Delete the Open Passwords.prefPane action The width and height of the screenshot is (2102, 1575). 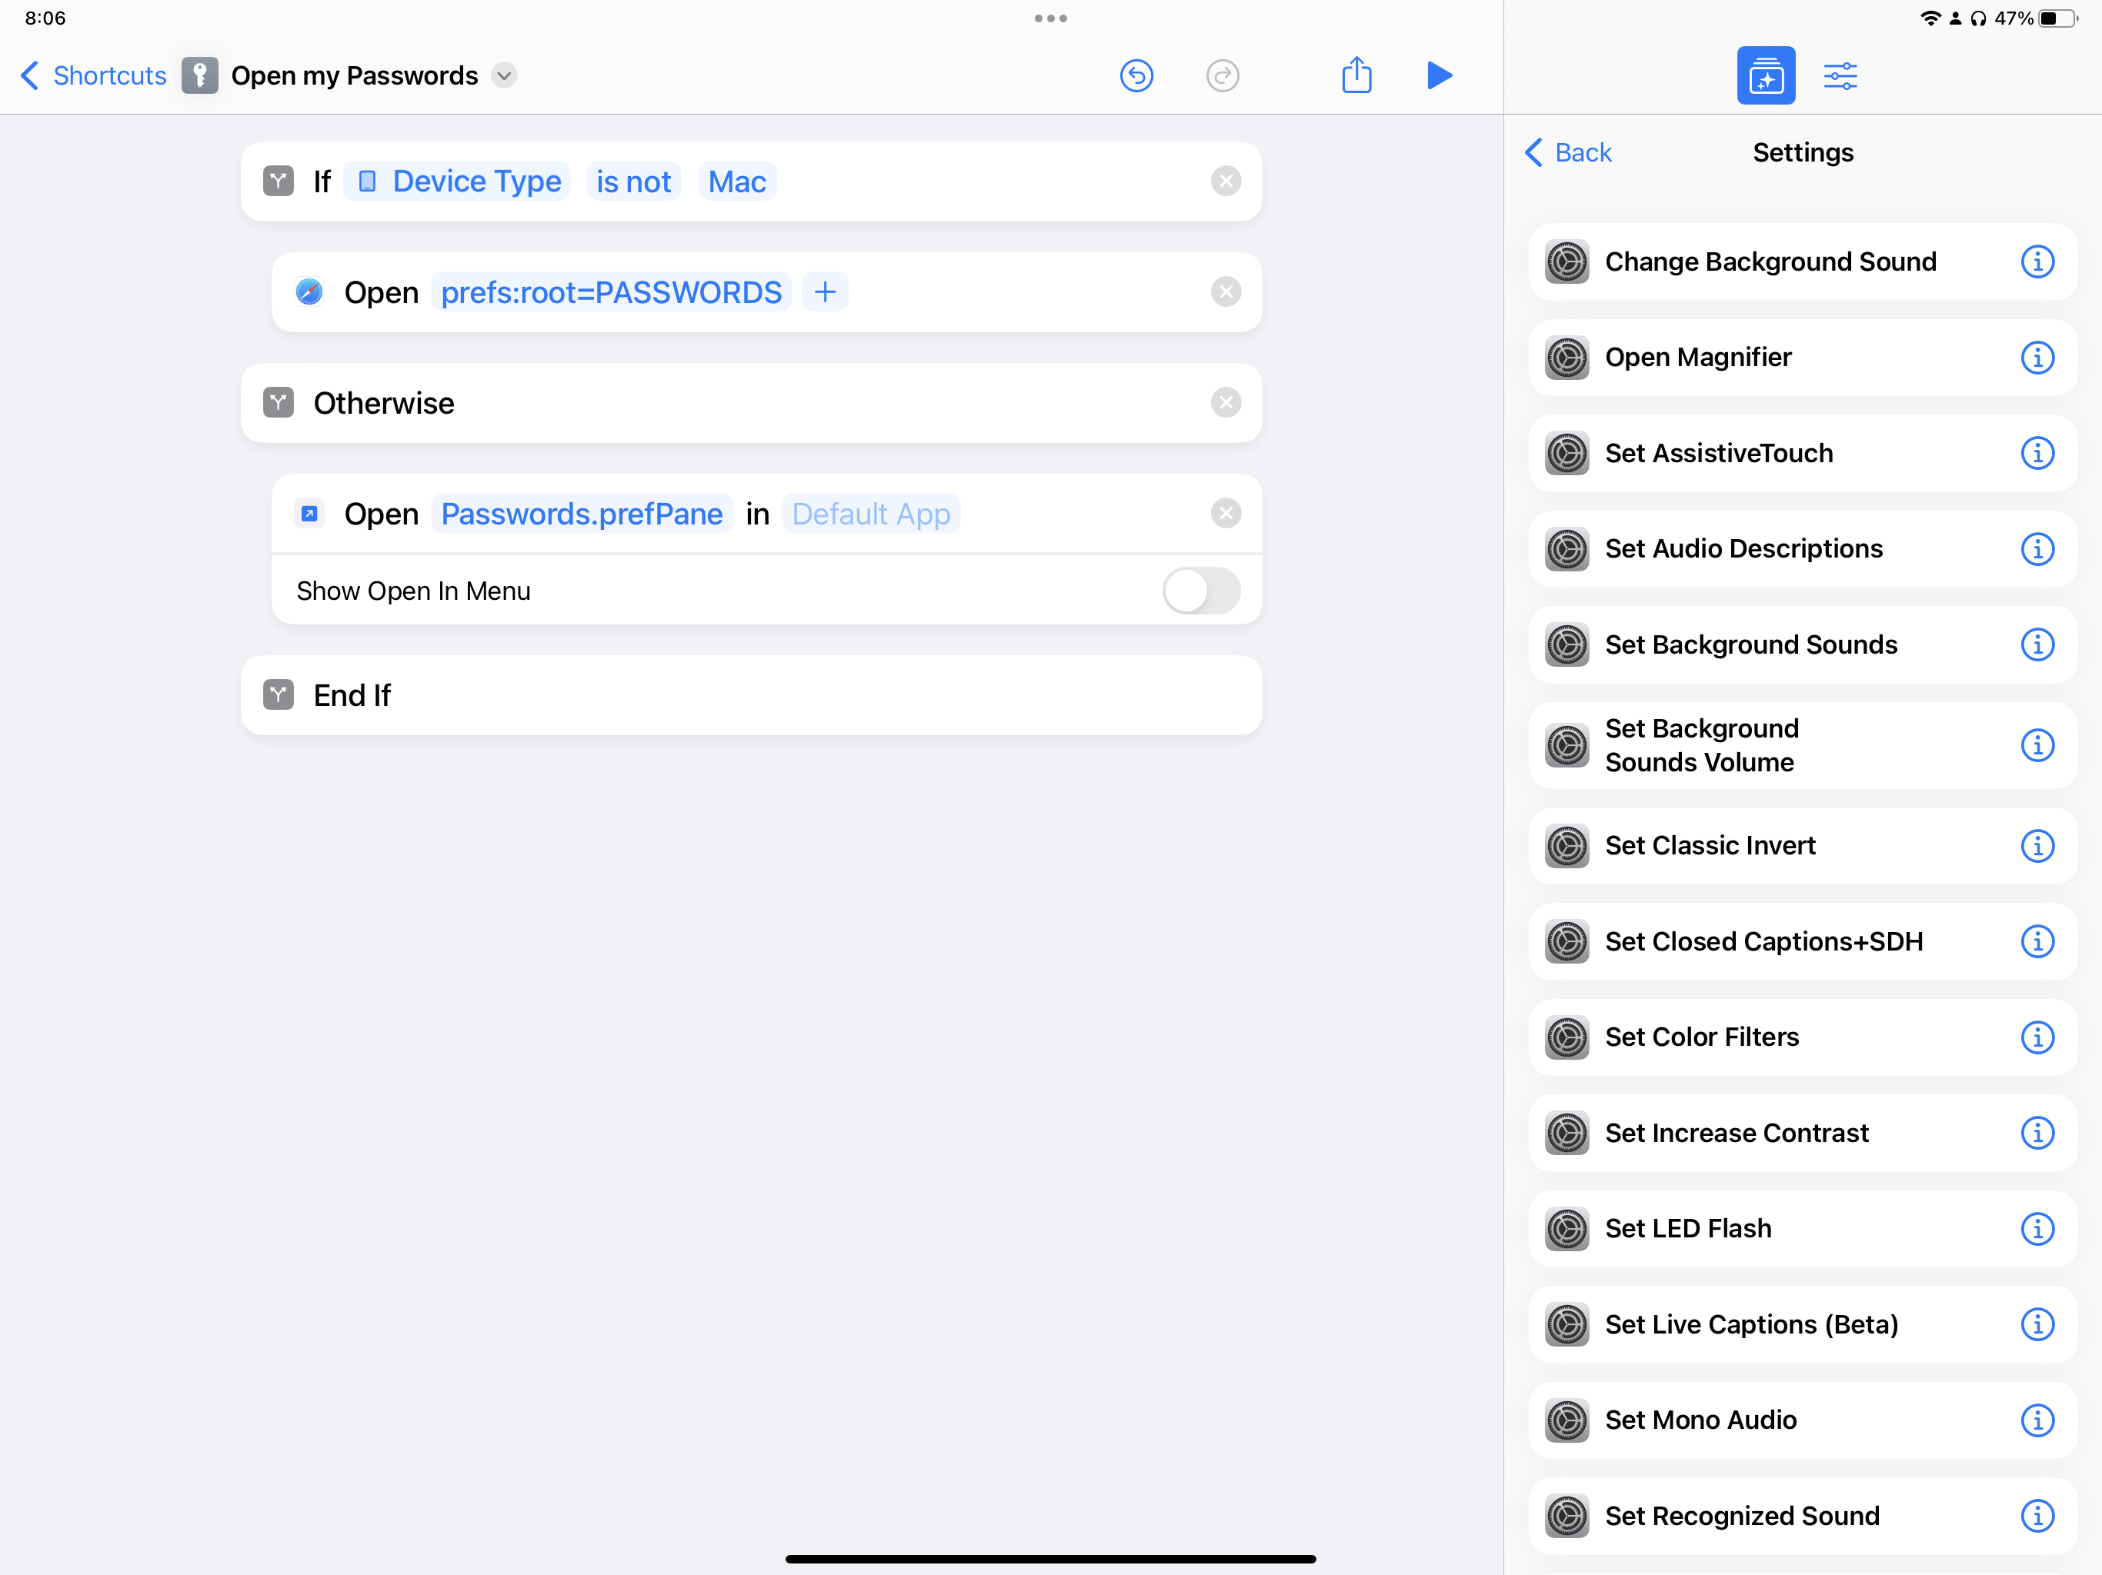pos(1226,513)
